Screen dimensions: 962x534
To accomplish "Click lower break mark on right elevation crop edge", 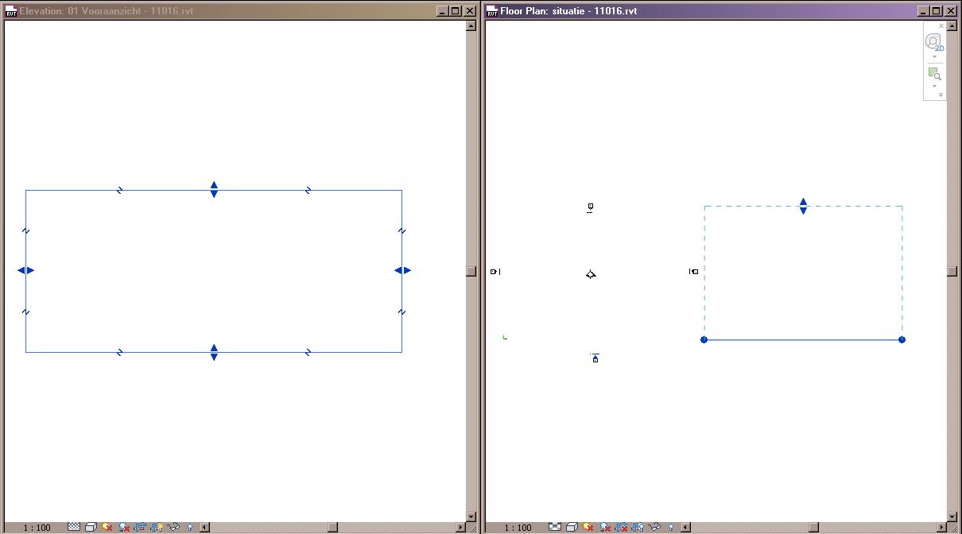I will pyautogui.click(x=401, y=312).
